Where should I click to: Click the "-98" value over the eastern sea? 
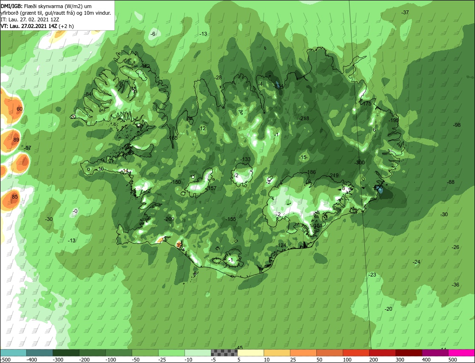[x=456, y=125]
